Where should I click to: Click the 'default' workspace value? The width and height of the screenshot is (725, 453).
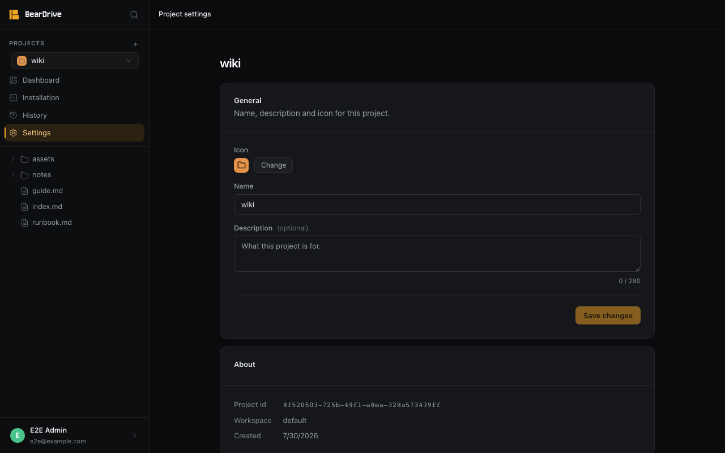[295, 421]
